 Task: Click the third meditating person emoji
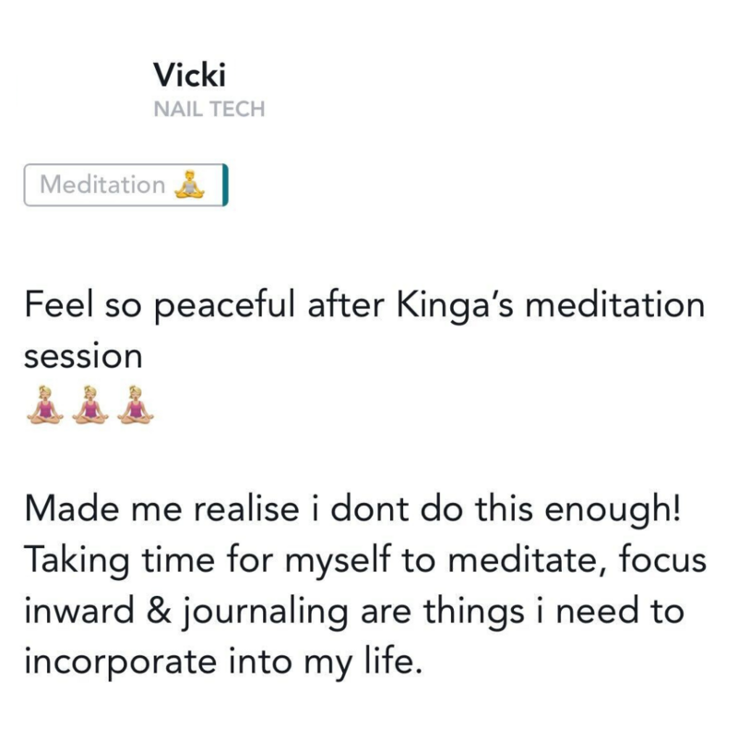pos(136,404)
